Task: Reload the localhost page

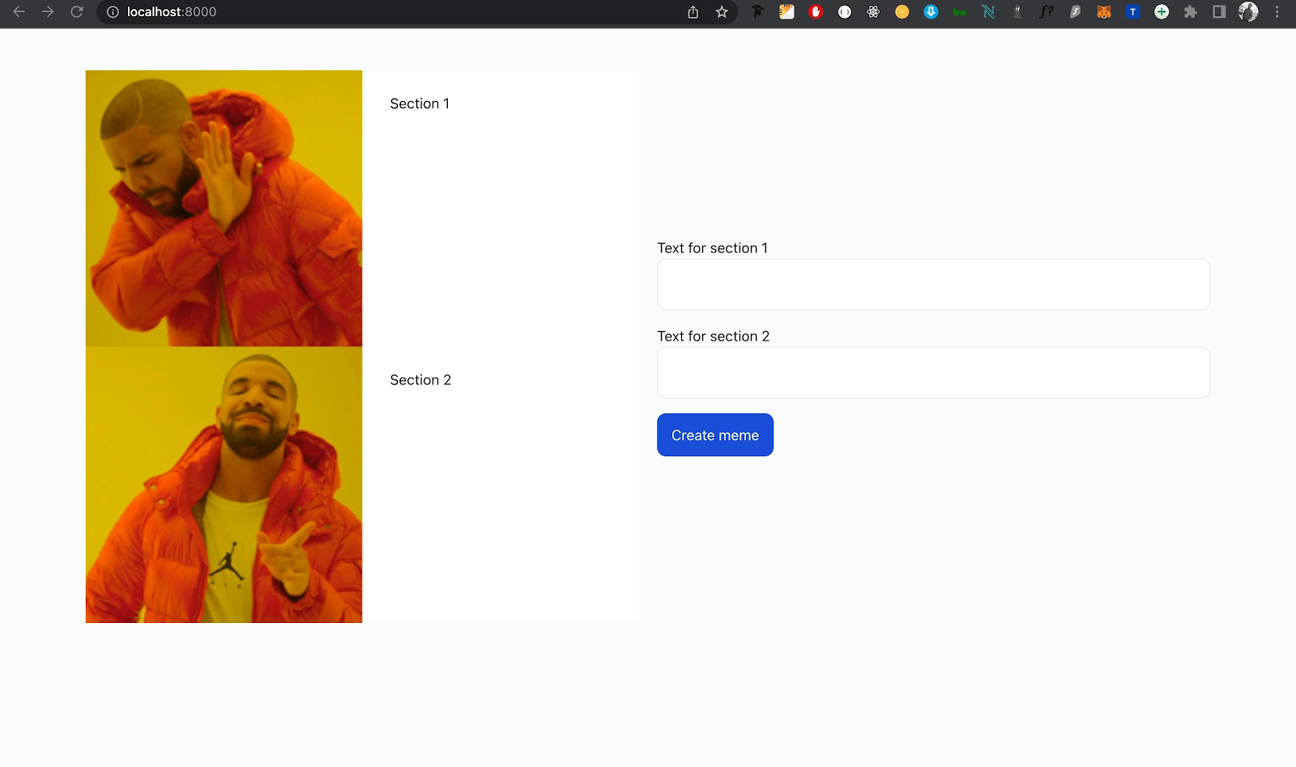Action: [x=77, y=12]
